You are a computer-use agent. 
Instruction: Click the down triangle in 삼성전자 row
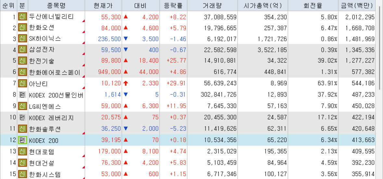point(126,50)
